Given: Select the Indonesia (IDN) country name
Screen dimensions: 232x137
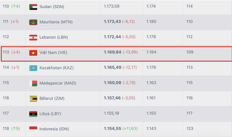Looking at the screenshot, I should pos(54,129).
